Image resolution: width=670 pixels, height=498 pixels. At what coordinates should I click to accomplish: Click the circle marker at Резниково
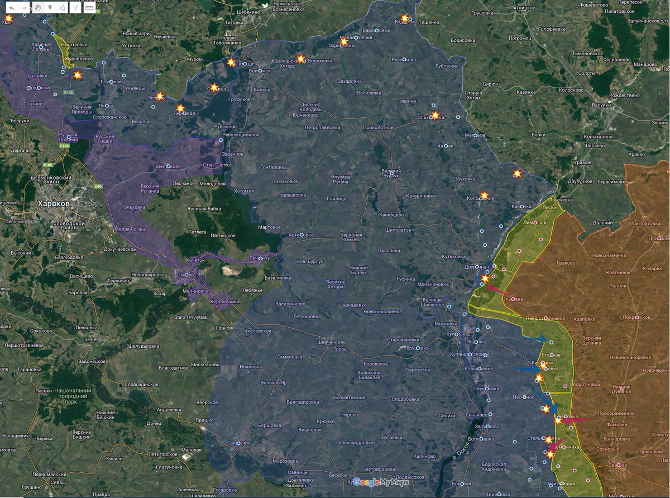point(404,59)
